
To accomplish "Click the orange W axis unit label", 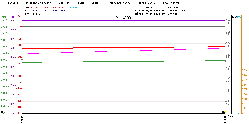I will (243, 16).
